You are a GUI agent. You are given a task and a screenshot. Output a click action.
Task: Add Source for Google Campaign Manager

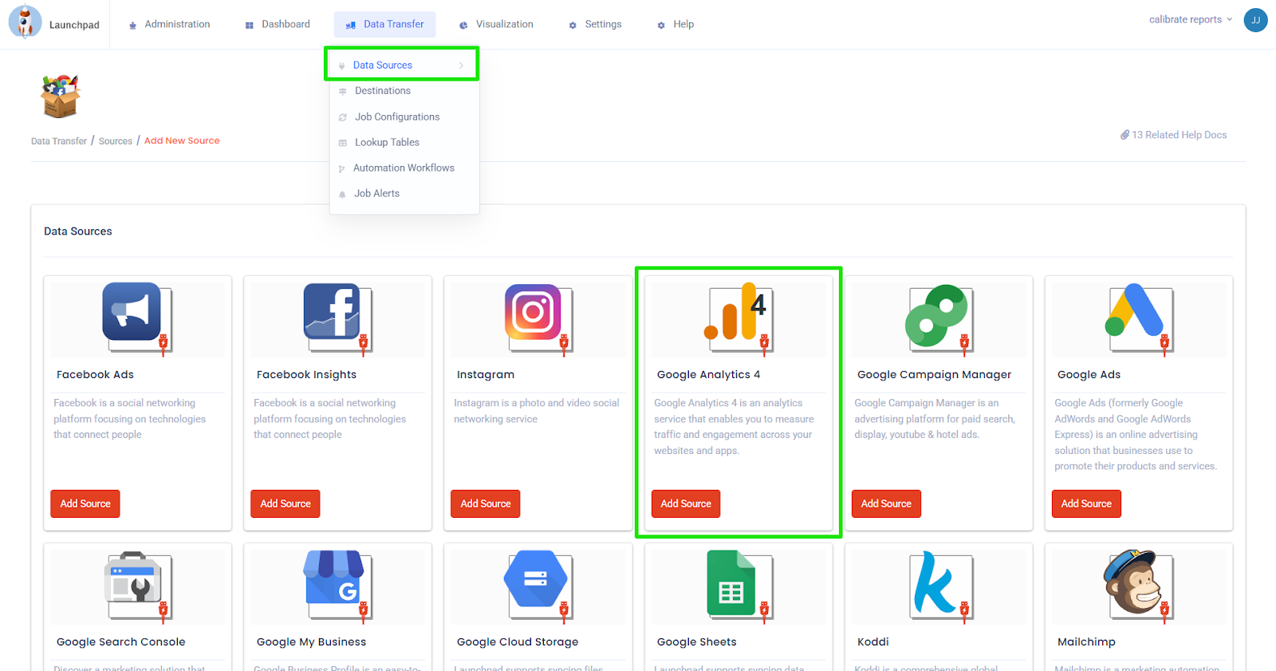click(886, 503)
